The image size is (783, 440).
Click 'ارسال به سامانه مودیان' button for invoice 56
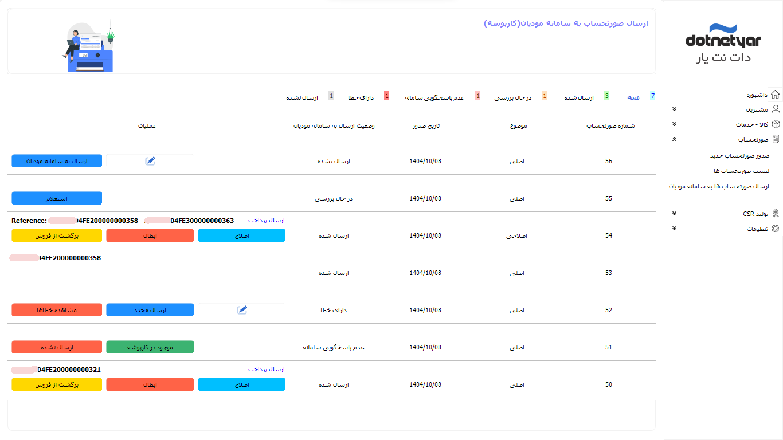pyautogui.click(x=57, y=162)
